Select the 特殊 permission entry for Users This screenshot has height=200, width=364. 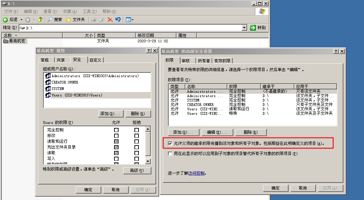coord(253,113)
